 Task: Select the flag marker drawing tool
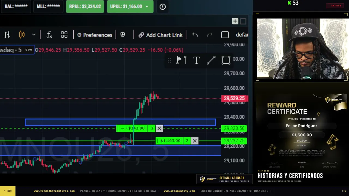(x=179, y=60)
